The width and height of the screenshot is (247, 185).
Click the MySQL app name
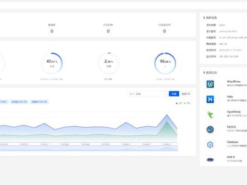click(231, 127)
